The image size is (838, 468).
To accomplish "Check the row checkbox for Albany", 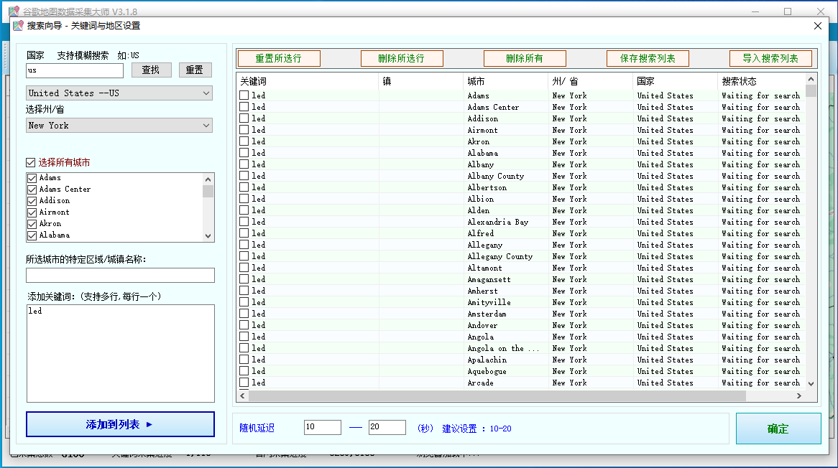I will [x=244, y=164].
